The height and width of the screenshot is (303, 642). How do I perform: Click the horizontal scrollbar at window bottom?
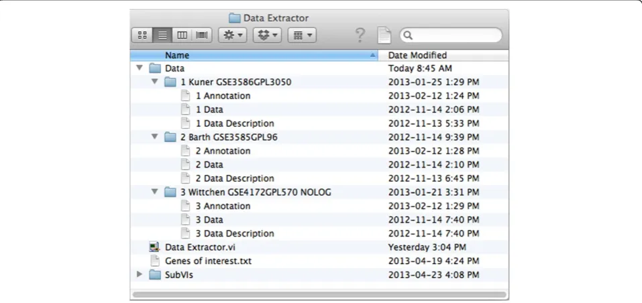[x=319, y=294]
